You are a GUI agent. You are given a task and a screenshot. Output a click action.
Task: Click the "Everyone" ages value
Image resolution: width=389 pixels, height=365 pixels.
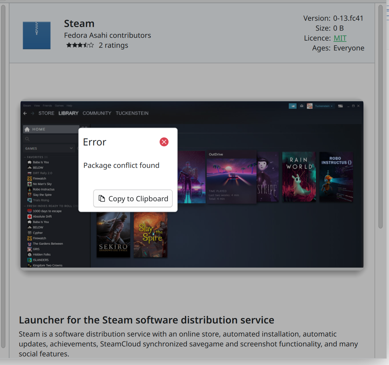click(349, 48)
